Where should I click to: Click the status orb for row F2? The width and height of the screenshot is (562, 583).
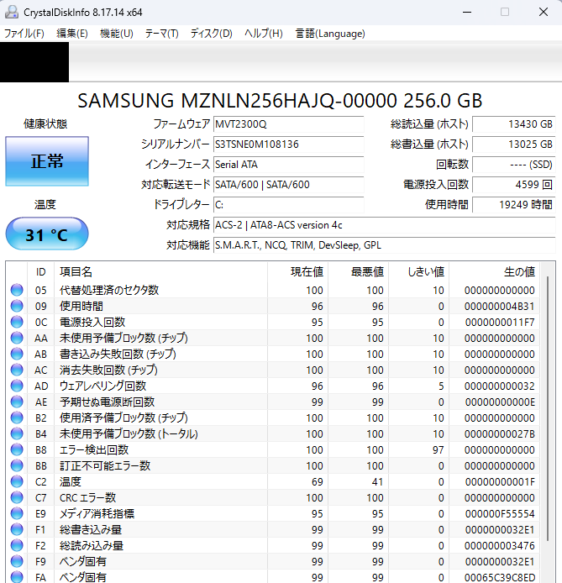click(x=17, y=546)
